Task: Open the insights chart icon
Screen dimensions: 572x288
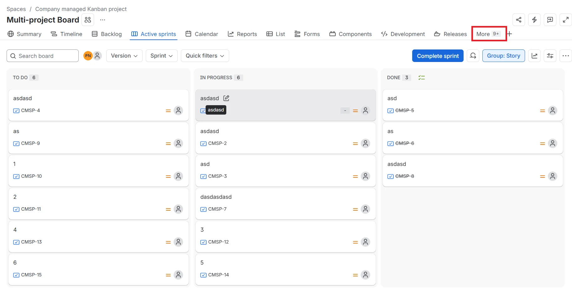Action: 534,56
